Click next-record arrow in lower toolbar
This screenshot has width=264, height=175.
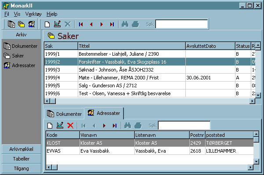click(104, 125)
